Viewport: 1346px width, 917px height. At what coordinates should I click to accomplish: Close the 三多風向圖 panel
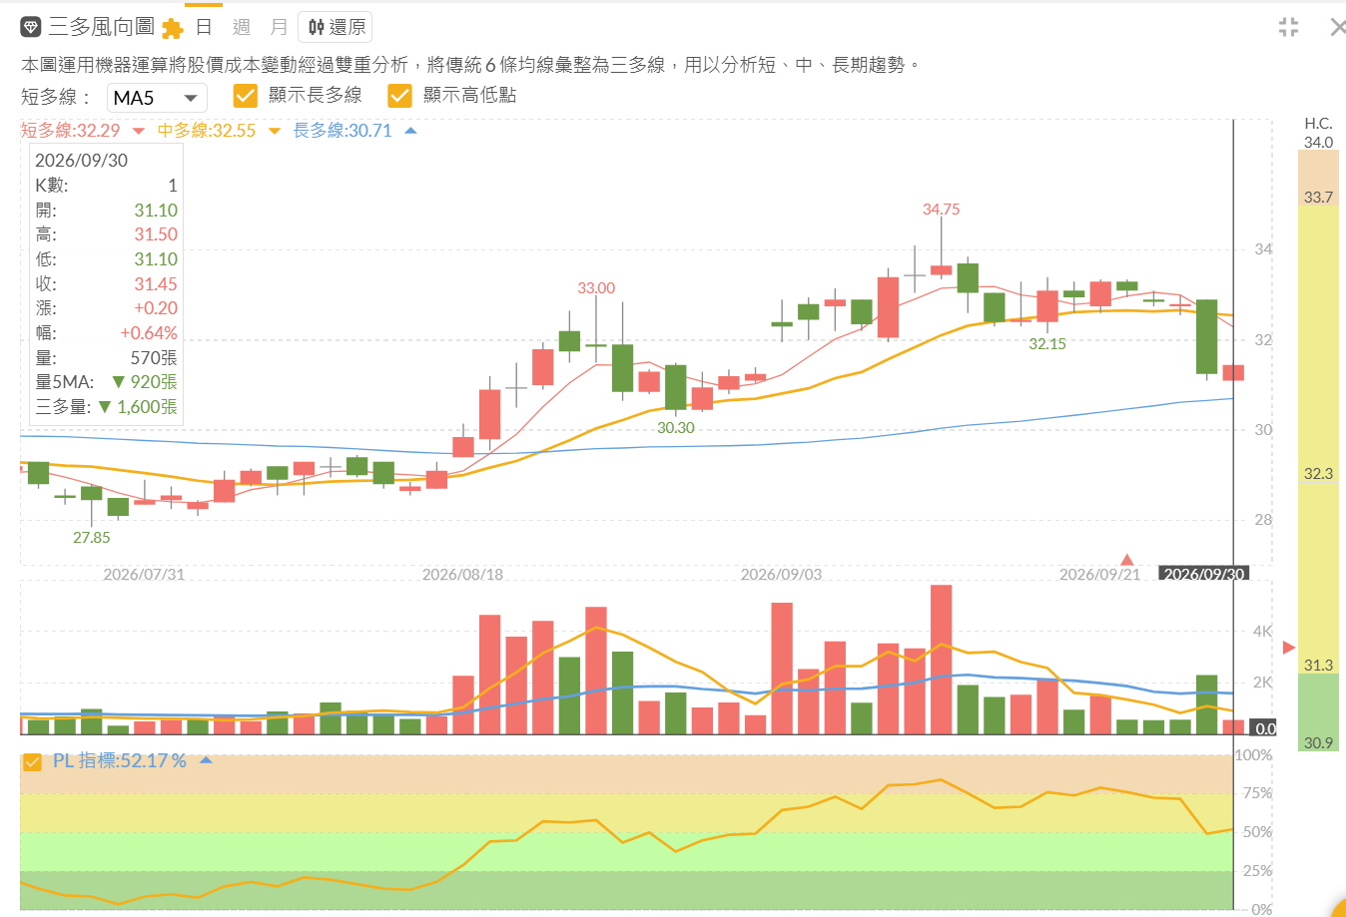click(x=1337, y=27)
